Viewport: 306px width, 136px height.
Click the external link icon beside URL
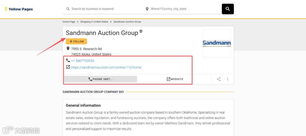68,67
